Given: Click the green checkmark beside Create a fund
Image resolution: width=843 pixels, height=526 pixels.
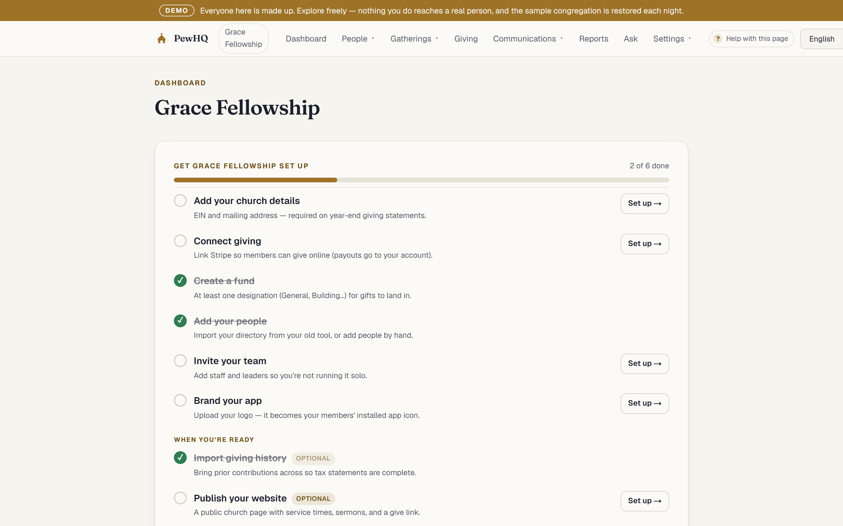Looking at the screenshot, I should [180, 281].
